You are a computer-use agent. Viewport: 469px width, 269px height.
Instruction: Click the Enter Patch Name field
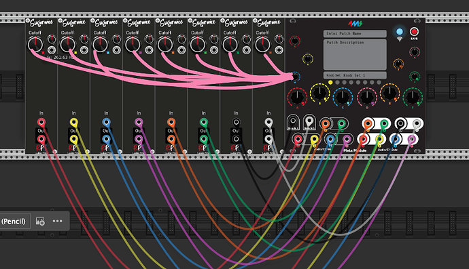pos(355,34)
